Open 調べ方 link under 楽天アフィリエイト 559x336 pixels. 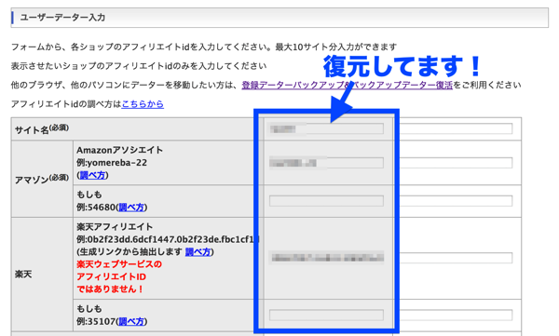[198, 252]
